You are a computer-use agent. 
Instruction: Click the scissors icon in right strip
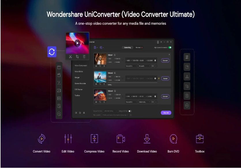187,77
